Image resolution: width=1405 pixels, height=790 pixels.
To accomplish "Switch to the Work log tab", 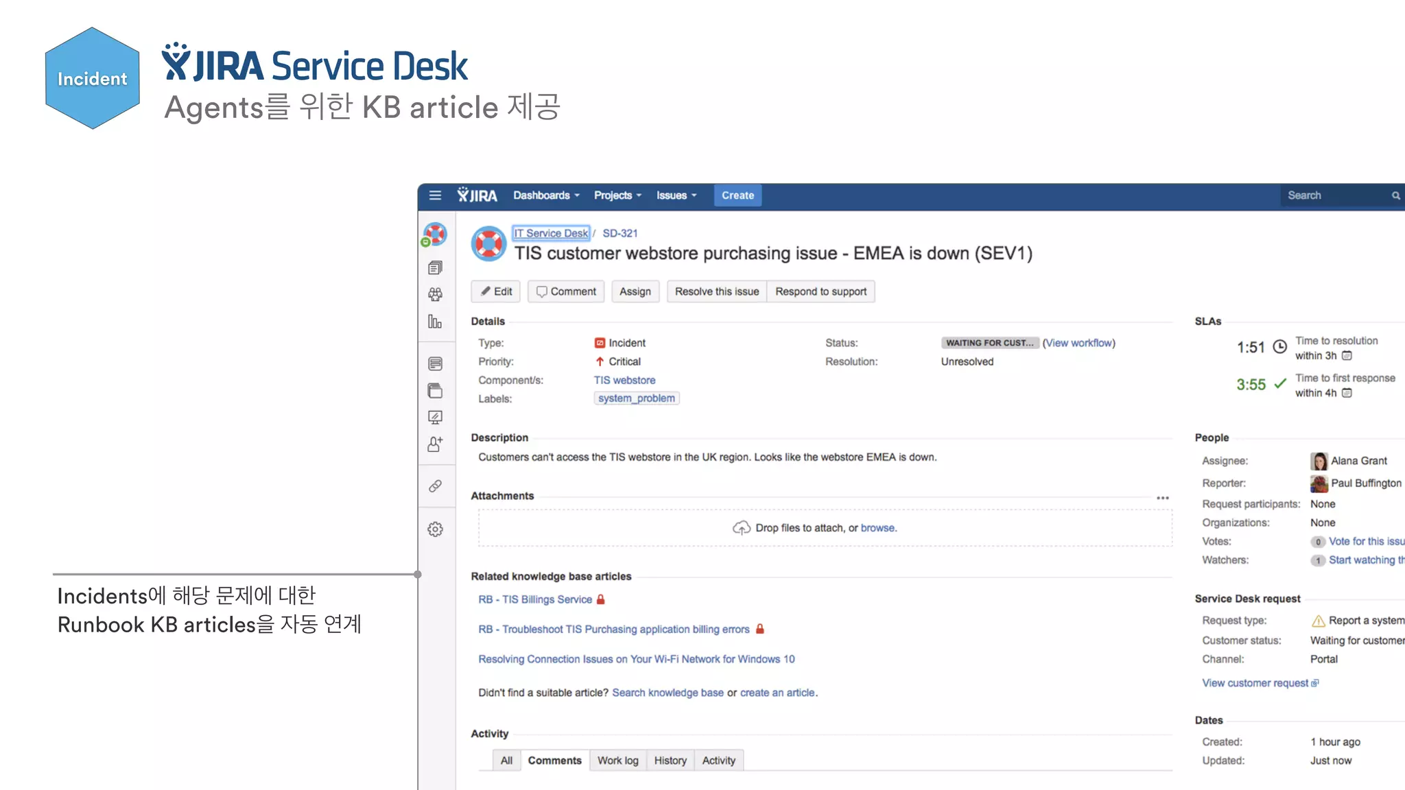I will 618,761.
